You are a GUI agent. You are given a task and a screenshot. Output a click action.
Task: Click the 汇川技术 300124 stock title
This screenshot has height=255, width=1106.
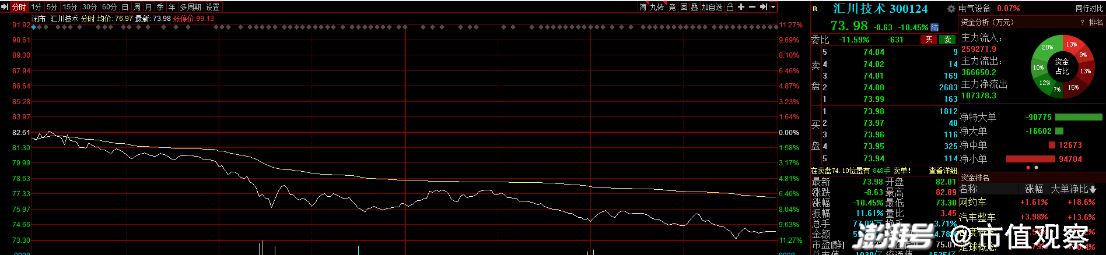[x=880, y=9]
